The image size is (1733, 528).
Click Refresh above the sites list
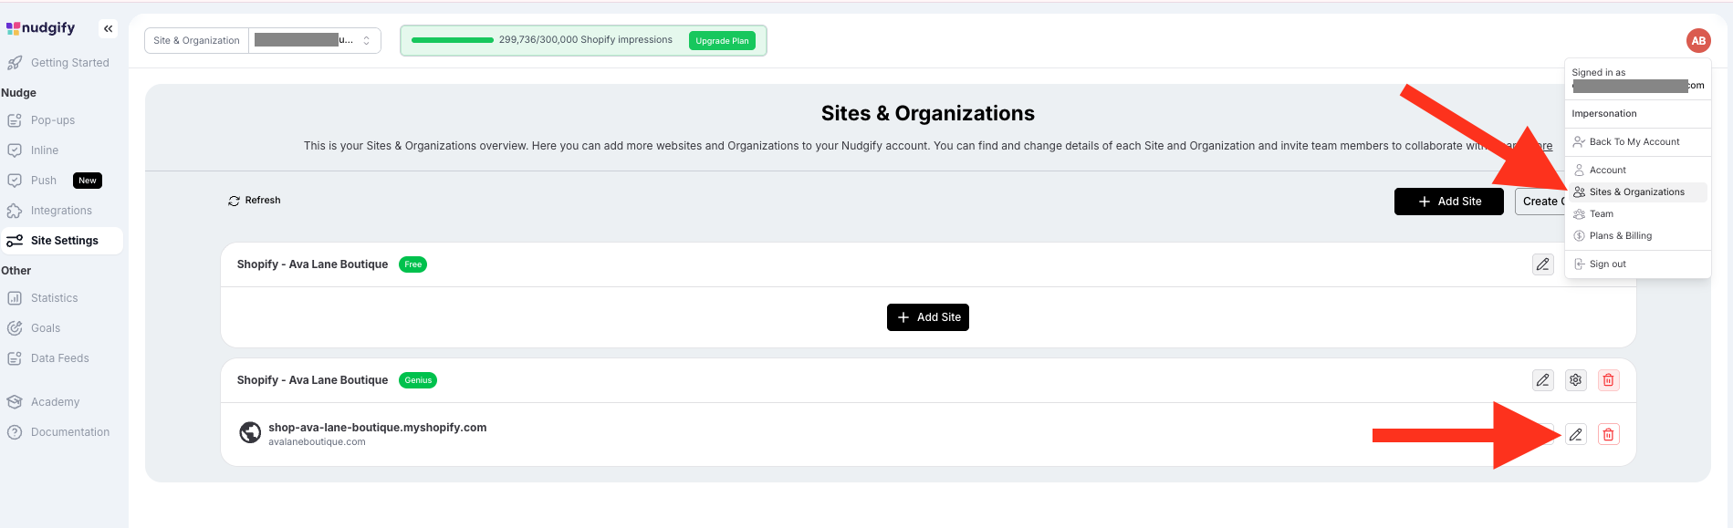click(255, 201)
